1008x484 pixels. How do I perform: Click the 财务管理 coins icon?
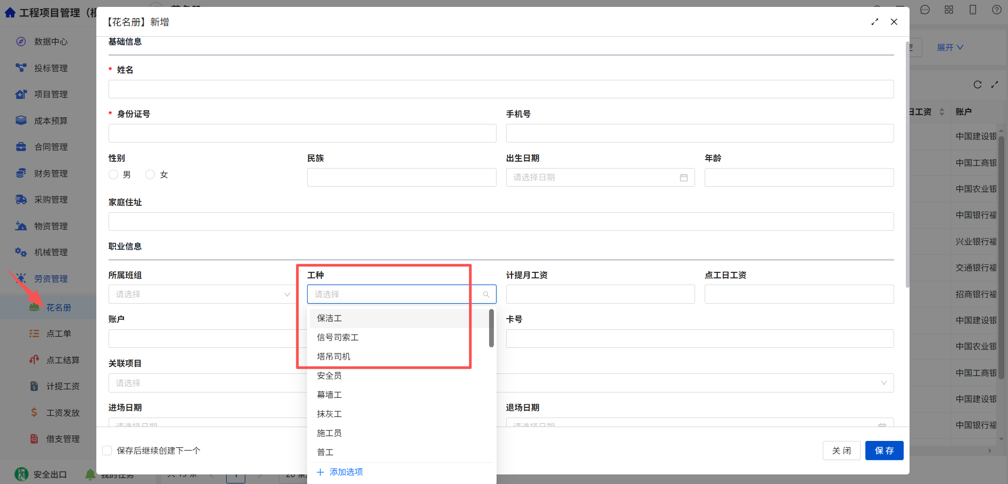[x=21, y=173]
